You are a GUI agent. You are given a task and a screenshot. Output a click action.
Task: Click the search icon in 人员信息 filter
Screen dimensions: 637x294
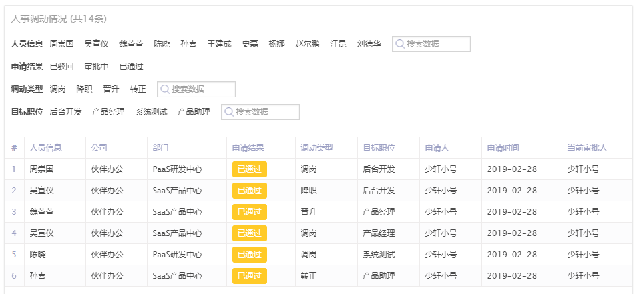click(x=399, y=44)
